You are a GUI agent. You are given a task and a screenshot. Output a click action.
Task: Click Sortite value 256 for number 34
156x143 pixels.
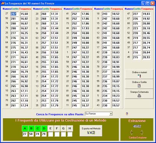pos(45,53)
